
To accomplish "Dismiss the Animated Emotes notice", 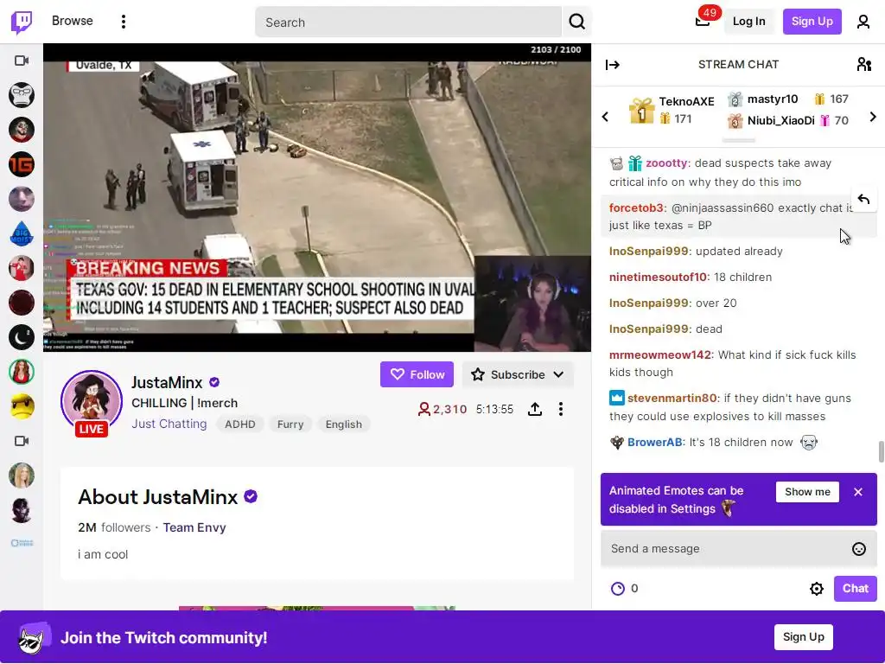I will click(858, 492).
